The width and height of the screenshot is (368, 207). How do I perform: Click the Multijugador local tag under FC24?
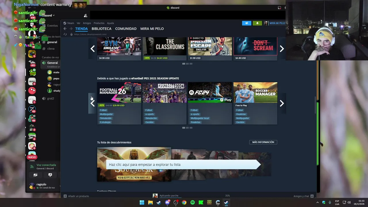pyautogui.click(x=200, y=118)
